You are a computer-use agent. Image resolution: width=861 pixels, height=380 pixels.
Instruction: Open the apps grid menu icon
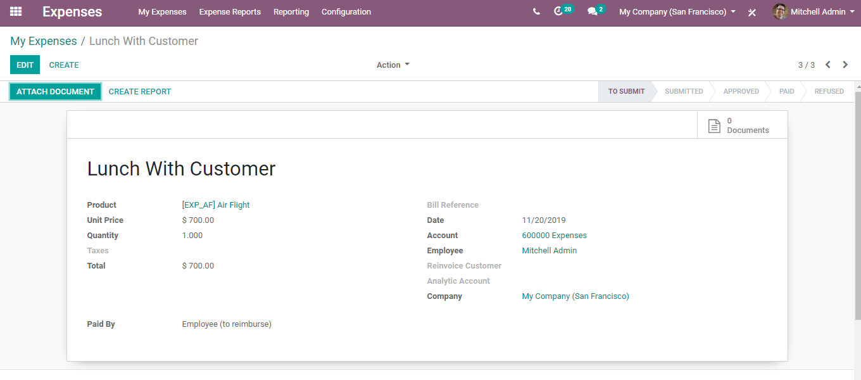(16, 11)
